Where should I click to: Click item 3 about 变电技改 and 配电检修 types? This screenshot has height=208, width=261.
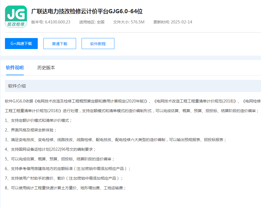coord(115,140)
